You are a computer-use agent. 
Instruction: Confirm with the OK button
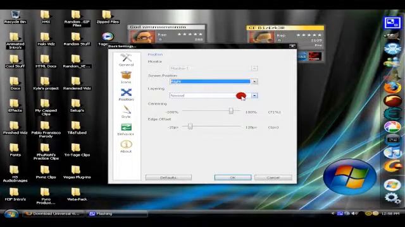tap(233, 178)
